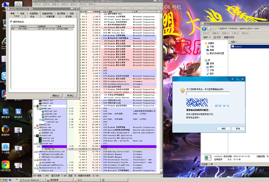This screenshot has width=269, height=182.
Task: Click the xnbmenu.exe colorful icon
Action: 38,125
